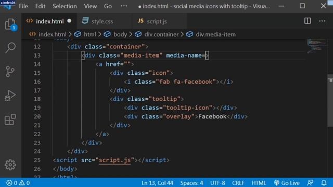The width and height of the screenshot is (333, 187).
Task: Click the "Facebook" text on line 20
Action: (212, 116)
